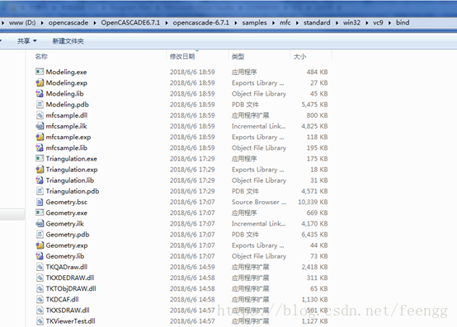Click the 5,475 KB size value
Viewport: 457px width, 327px height.
(x=314, y=105)
